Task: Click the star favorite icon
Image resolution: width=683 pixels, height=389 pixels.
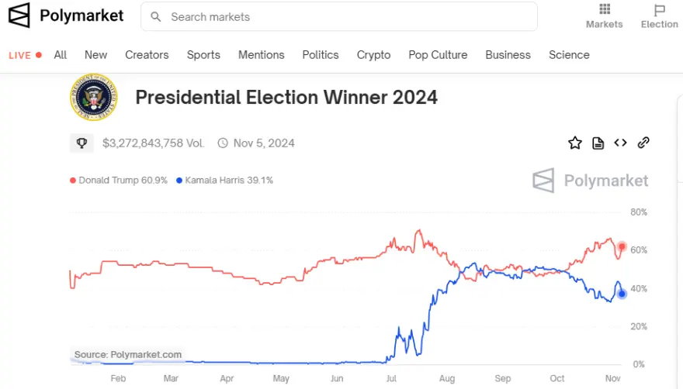Action: 574,143
